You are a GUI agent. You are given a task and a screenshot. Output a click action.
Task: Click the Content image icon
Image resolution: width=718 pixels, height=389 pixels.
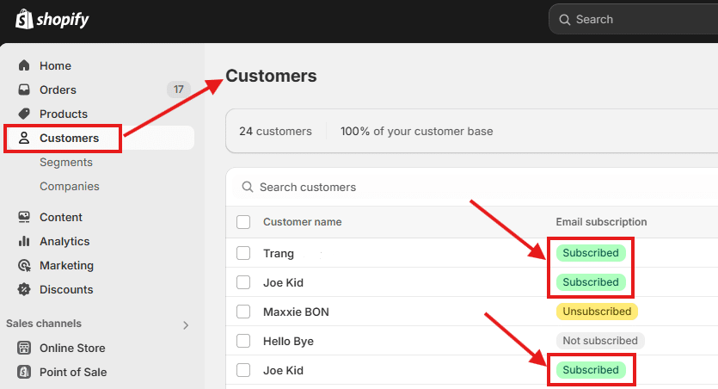(x=24, y=217)
